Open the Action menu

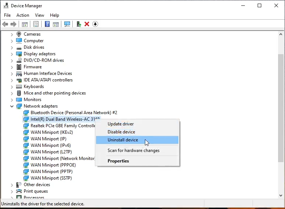(23, 15)
